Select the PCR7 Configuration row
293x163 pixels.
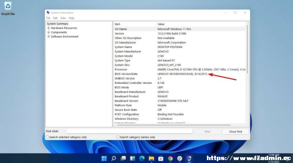coord(179,114)
